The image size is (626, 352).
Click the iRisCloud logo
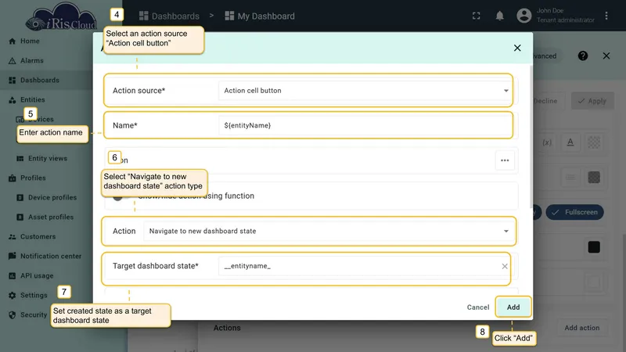pyautogui.click(x=61, y=17)
